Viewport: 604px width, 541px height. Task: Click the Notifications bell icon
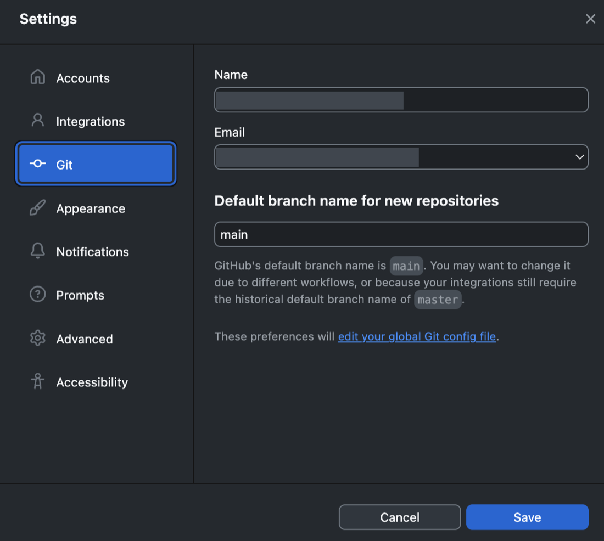point(38,251)
